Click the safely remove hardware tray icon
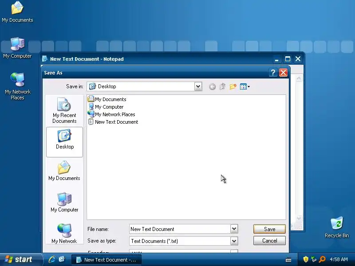This screenshot has width=355, height=266. (314, 259)
